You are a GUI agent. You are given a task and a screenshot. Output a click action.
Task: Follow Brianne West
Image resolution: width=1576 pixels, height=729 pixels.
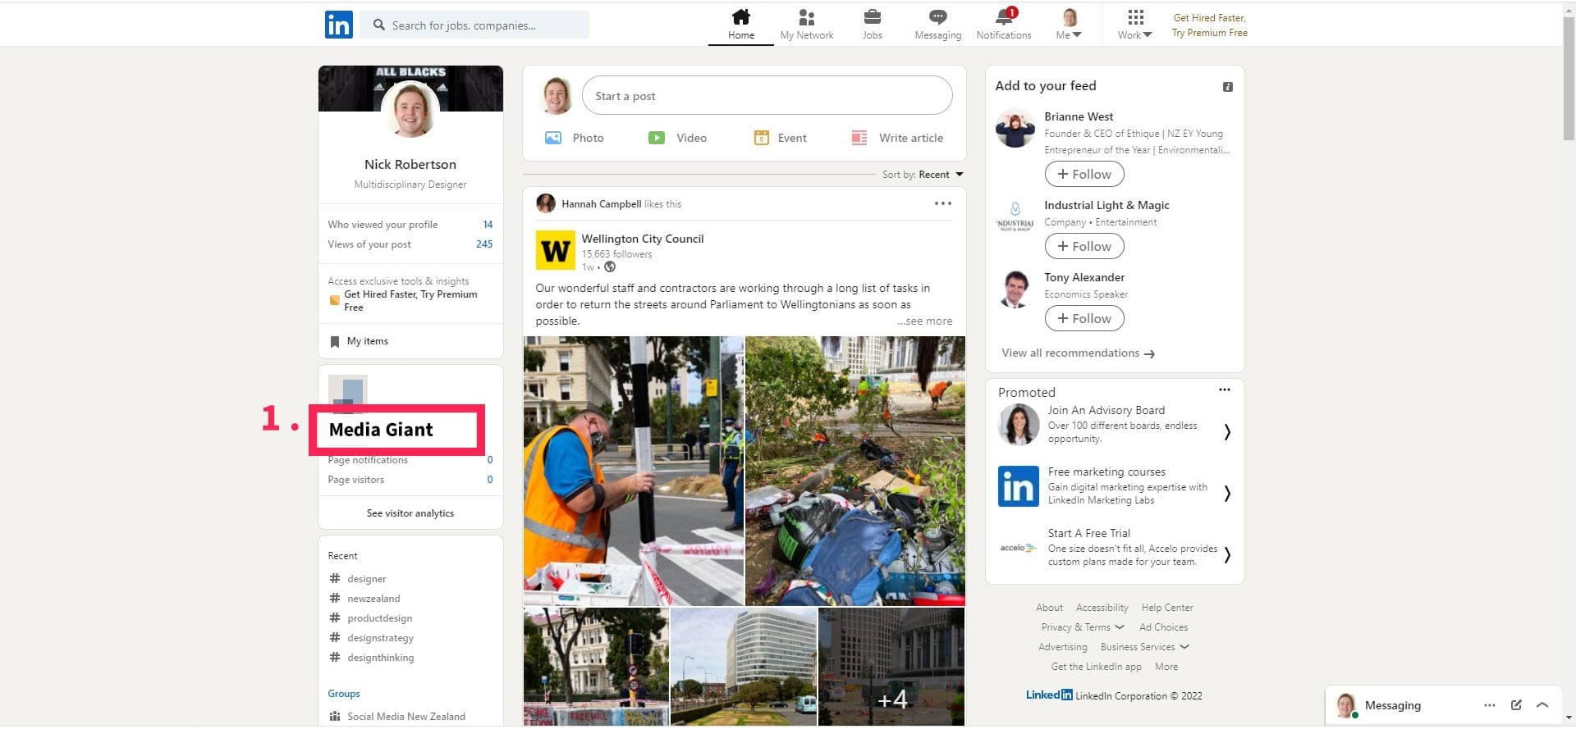[x=1084, y=175]
